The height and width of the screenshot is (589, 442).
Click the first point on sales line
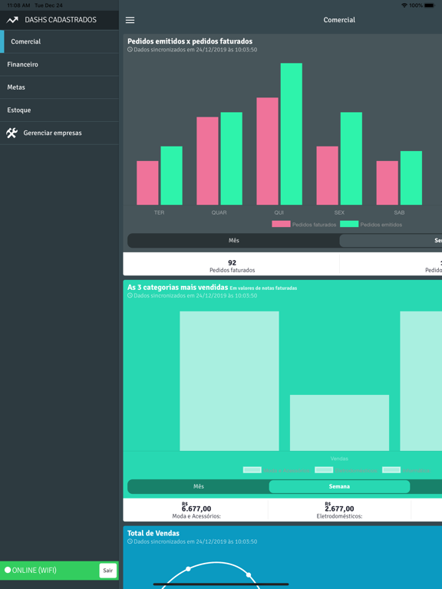click(x=188, y=569)
